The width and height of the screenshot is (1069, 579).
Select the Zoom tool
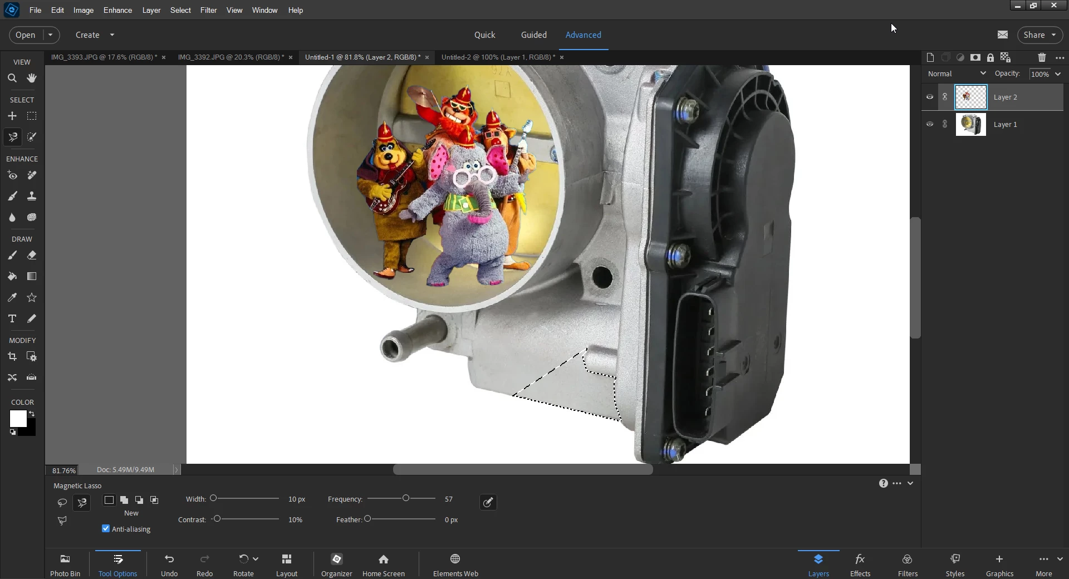click(x=12, y=78)
